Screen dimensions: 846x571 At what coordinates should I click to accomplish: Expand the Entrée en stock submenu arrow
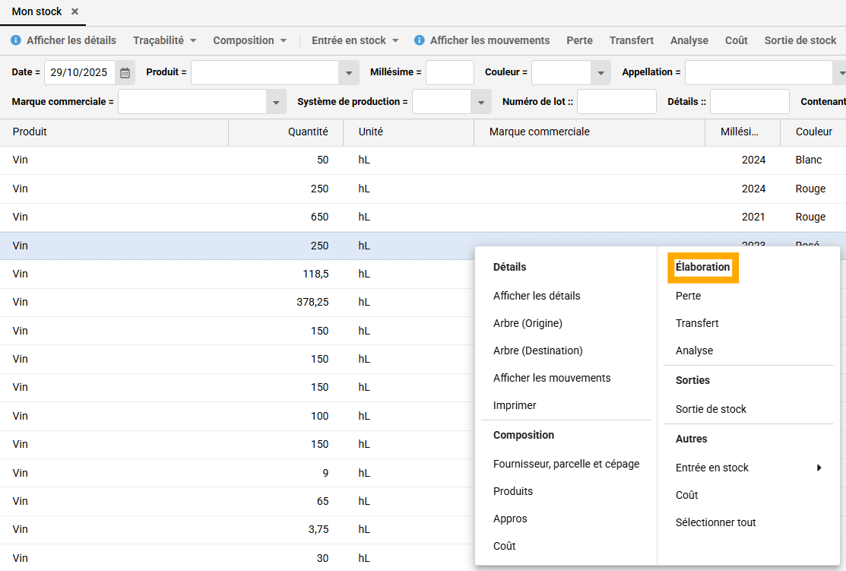819,468
